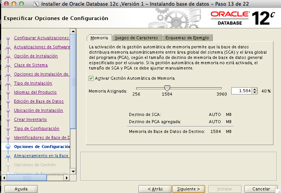Click the step list scroll down arrow
Screen dimensions: 281x193
coord(73,171)
